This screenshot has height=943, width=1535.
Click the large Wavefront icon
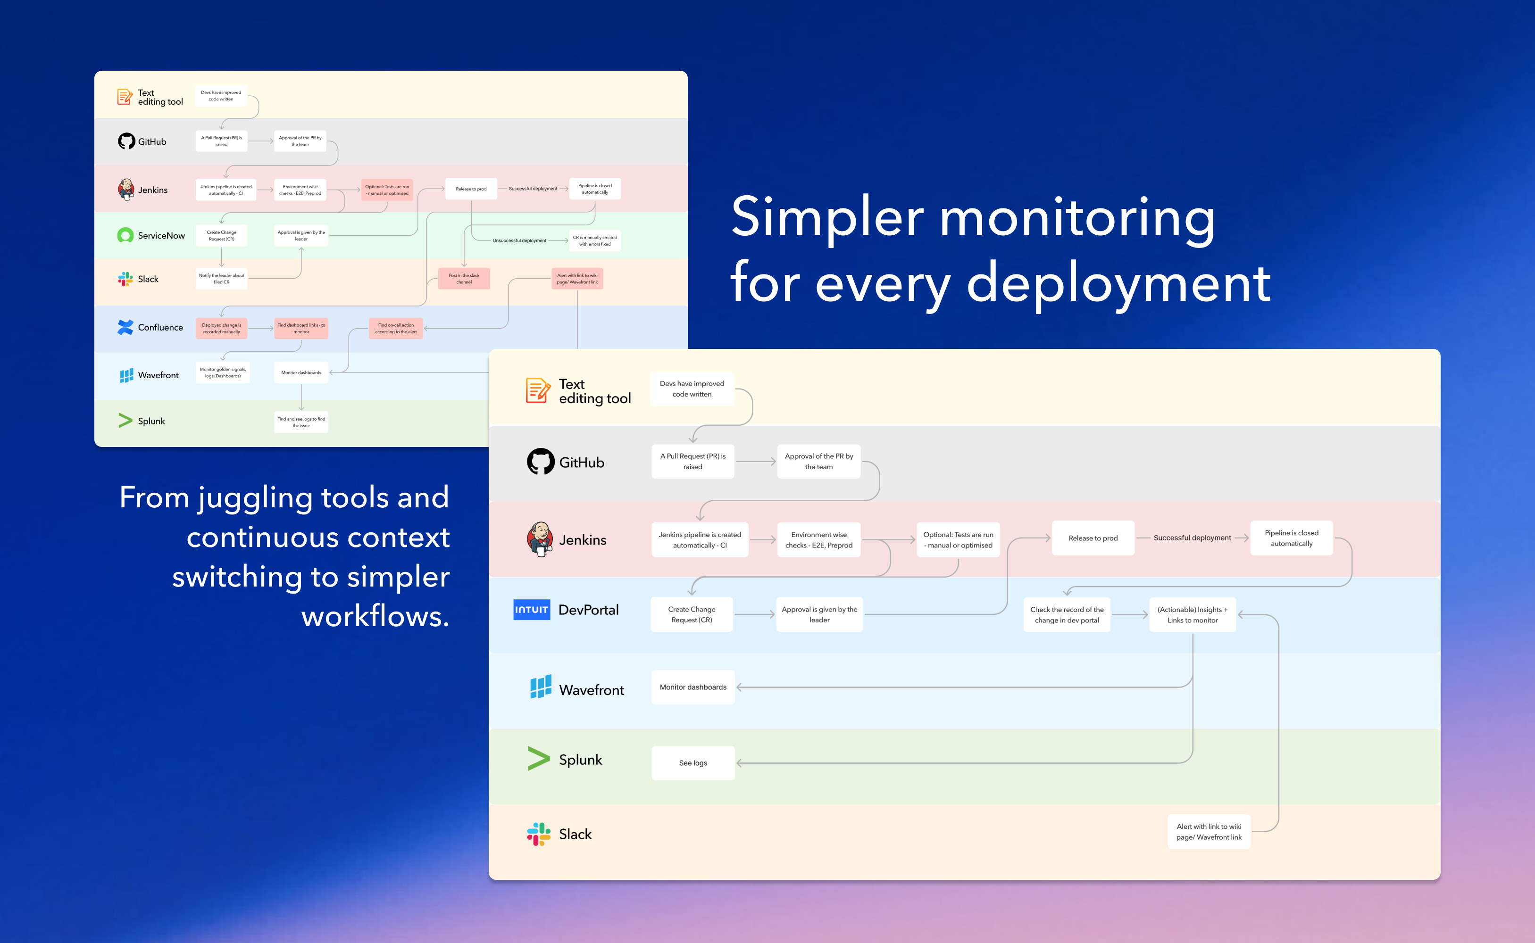click(x=541, y=687)
